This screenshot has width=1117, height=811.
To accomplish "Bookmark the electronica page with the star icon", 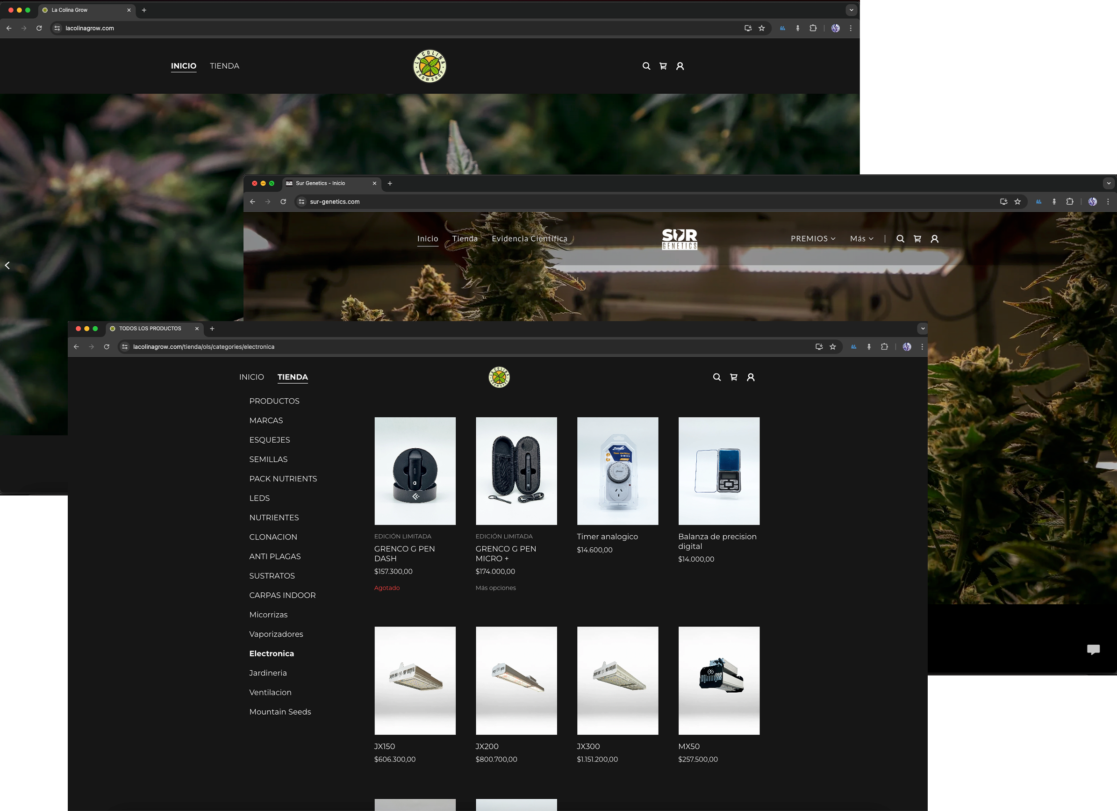I will click(x=832, y=347).
